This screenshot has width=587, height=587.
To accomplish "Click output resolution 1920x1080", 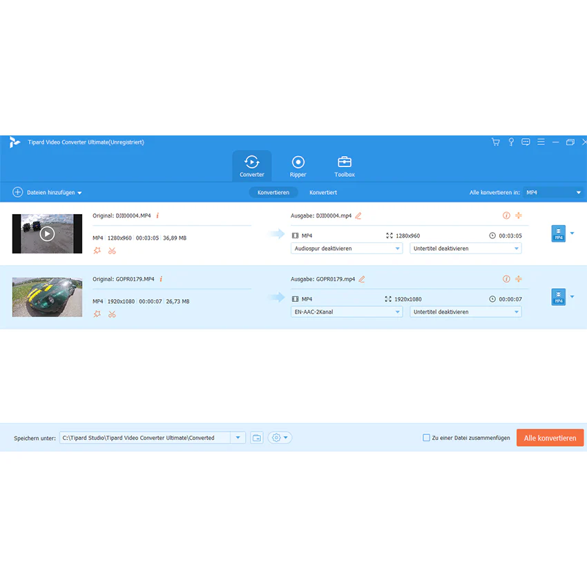I will pyautogui.click(x=407, y=299).
